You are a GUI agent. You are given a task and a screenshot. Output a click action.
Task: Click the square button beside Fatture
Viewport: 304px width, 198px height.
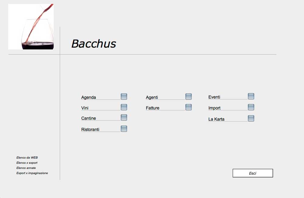point(188,107)
